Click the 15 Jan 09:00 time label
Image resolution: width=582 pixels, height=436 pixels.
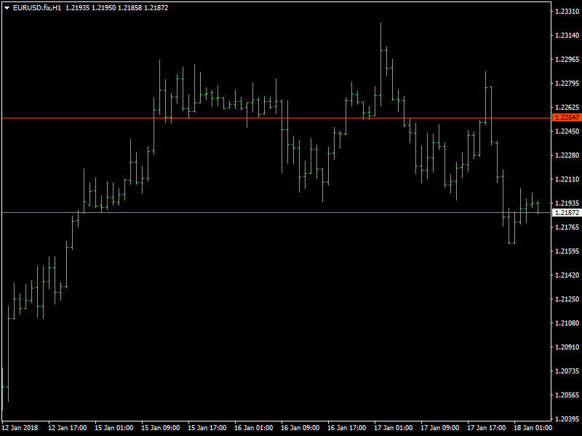161,428
